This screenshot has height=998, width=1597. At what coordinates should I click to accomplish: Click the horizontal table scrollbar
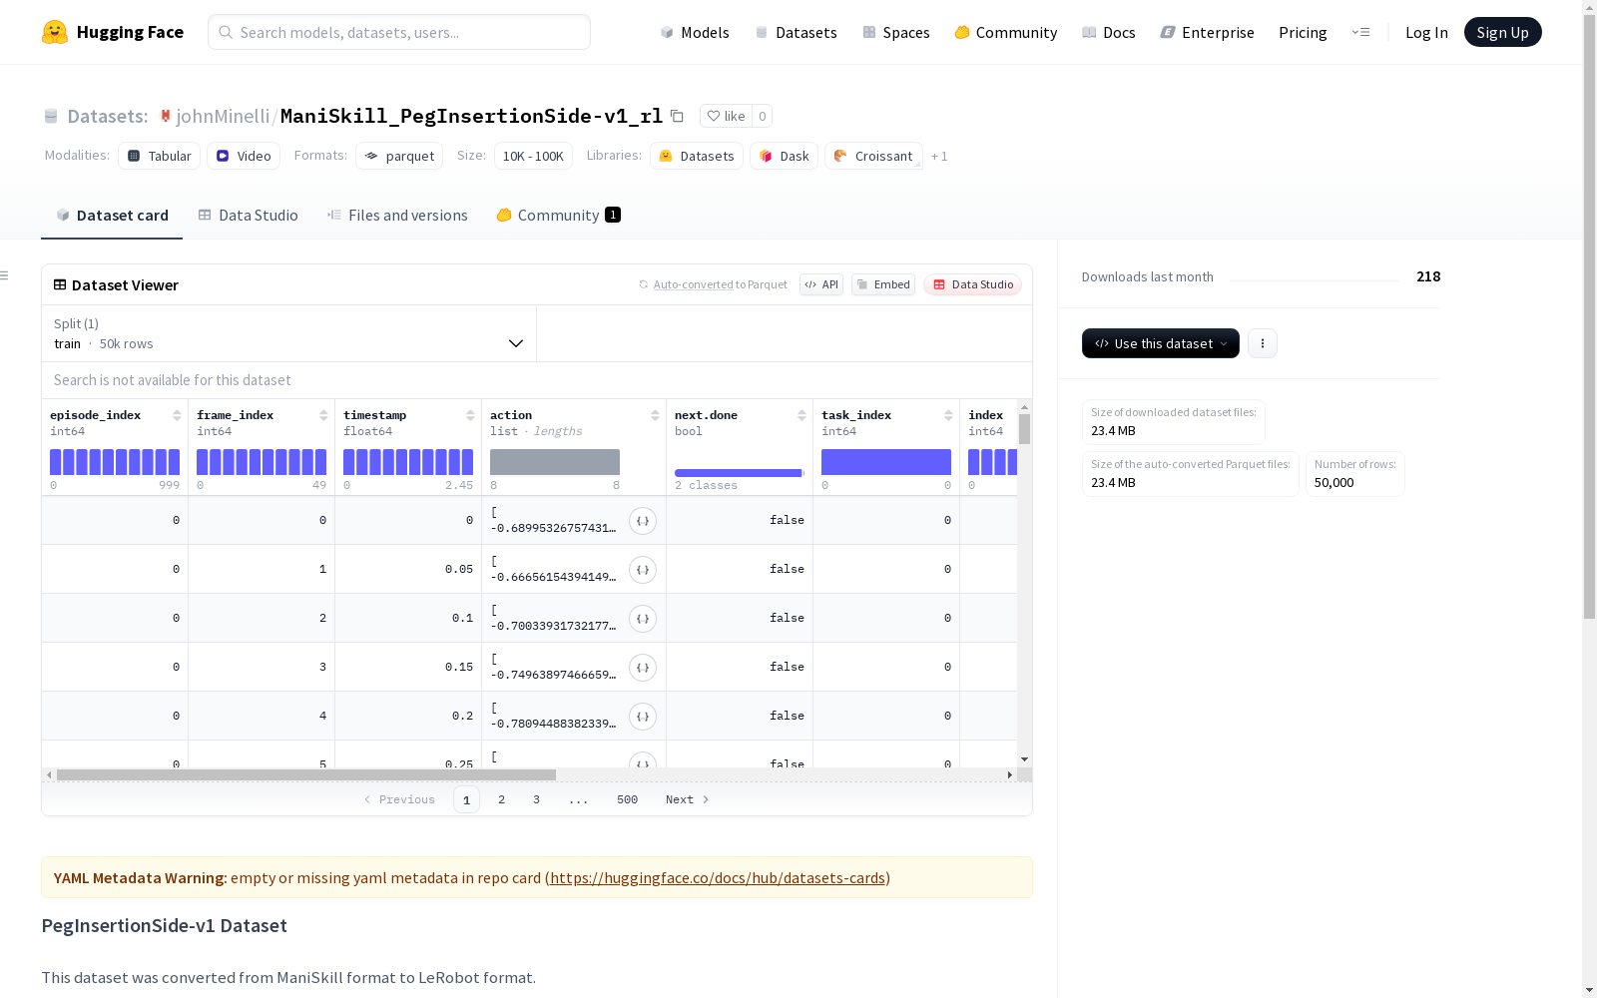305,774
